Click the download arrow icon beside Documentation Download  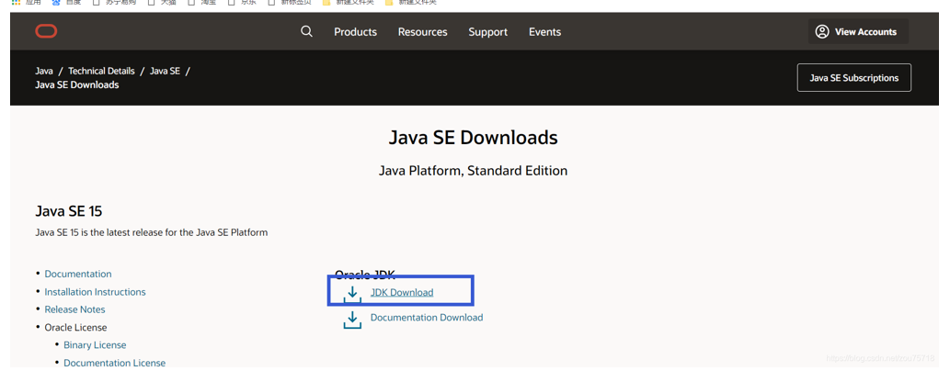352,320
